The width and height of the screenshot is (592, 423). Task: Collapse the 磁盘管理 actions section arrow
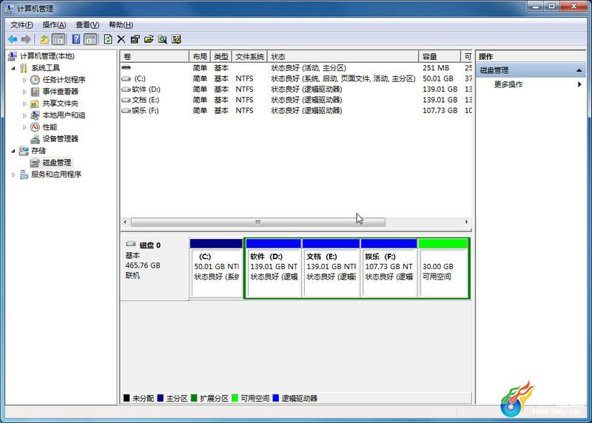click(579, 70)
